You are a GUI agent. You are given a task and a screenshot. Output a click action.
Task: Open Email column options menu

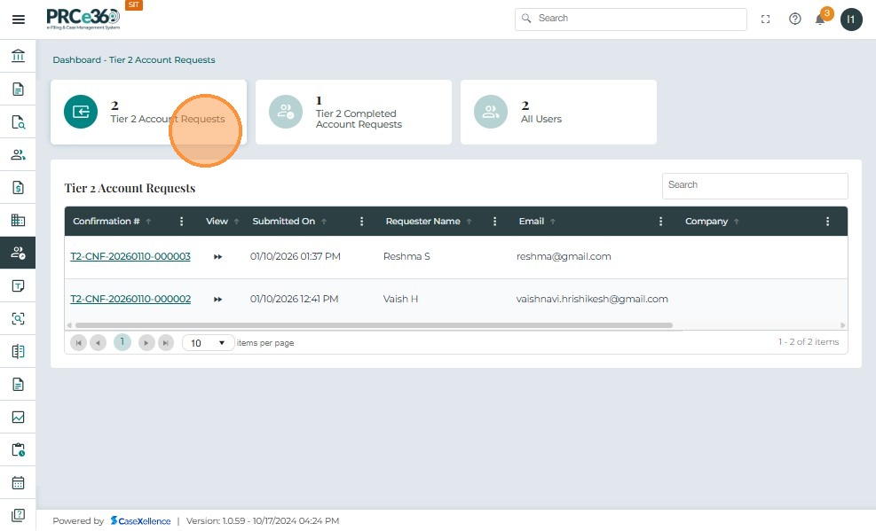tap(660, 222)
